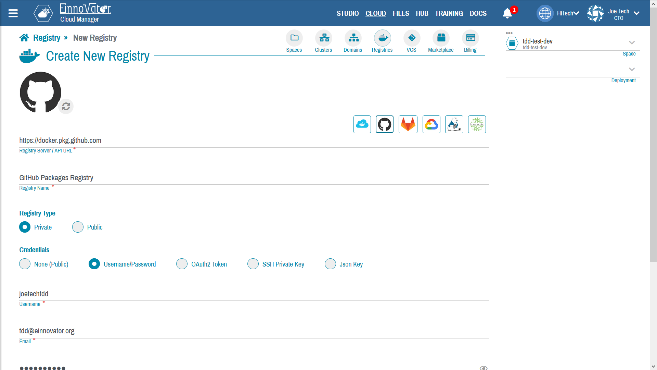Select the polar bear registry preset

[x=454, y=124]
